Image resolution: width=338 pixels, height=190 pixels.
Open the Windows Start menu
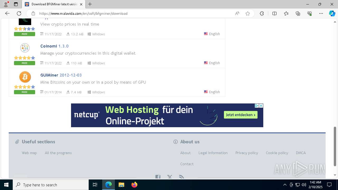tap(6, 185)
